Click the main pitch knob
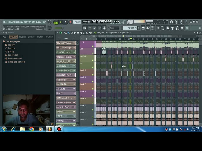The width and height of the screenshot is (202, 151). tap(50, 28)
